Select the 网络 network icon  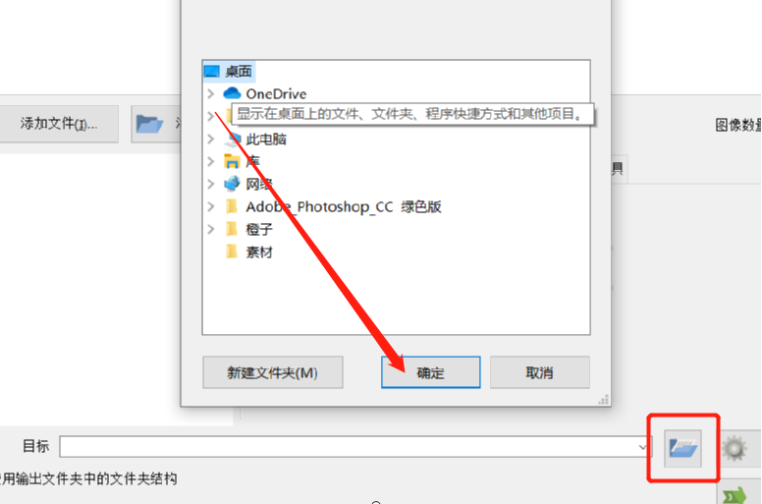[x=232, y=184]
